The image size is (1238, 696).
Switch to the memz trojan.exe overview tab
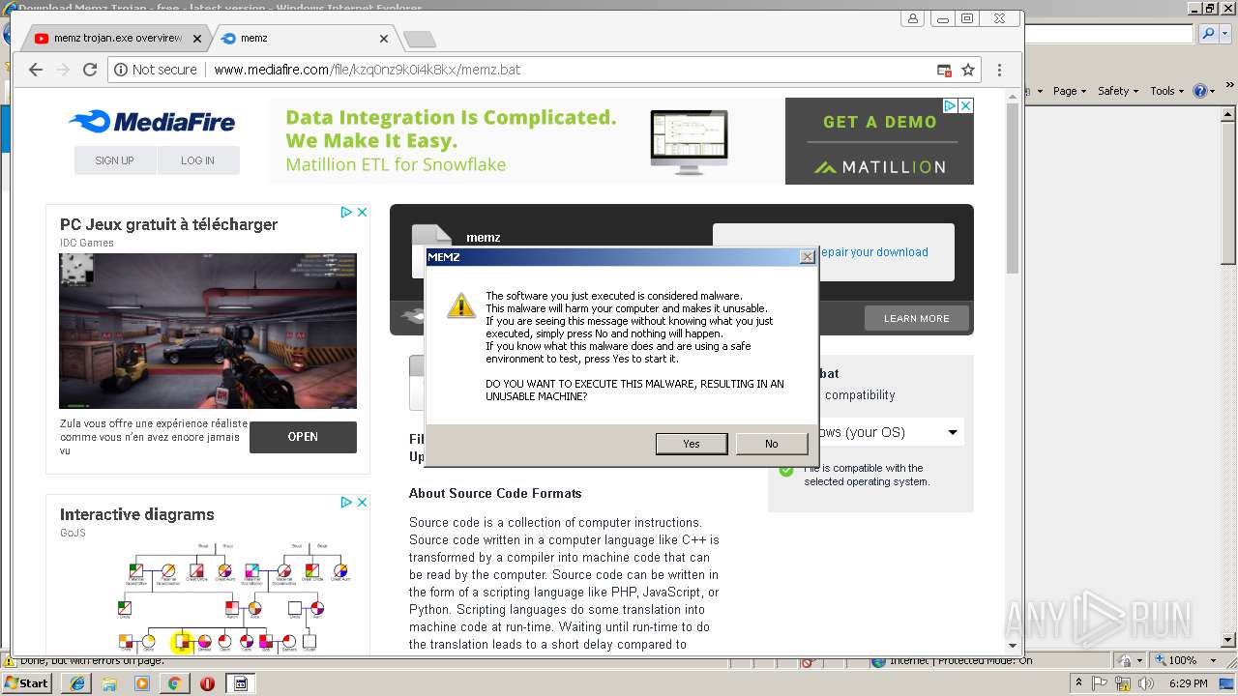pyautogui.click(x=117, y=39)
